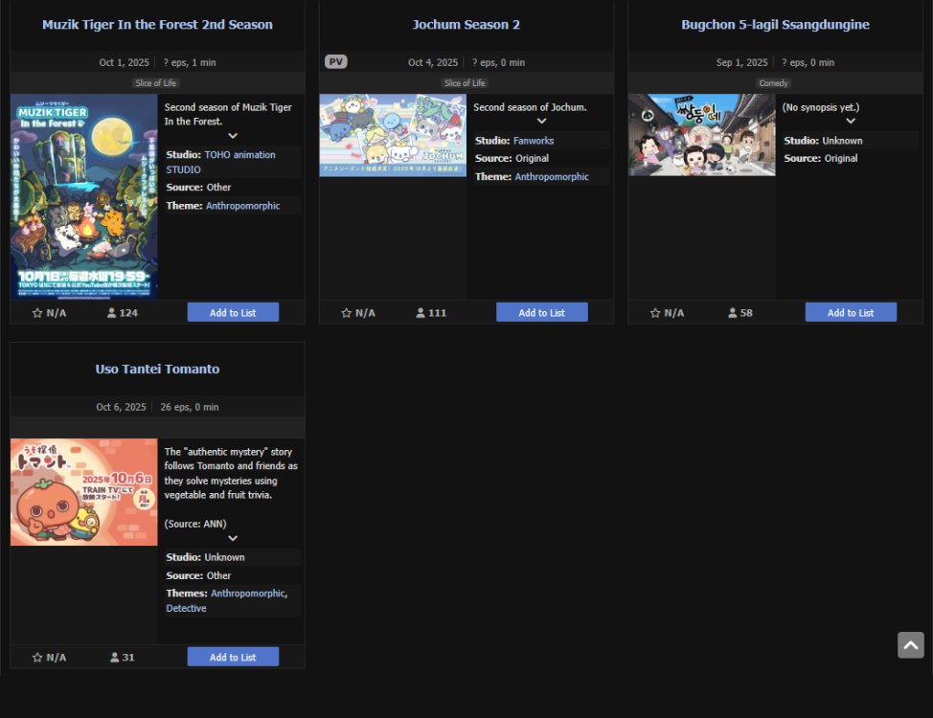The width and height of the screenshot is (933, 718).
Task: Click star score icon on Muzik Tiger card
Action: 37,313
